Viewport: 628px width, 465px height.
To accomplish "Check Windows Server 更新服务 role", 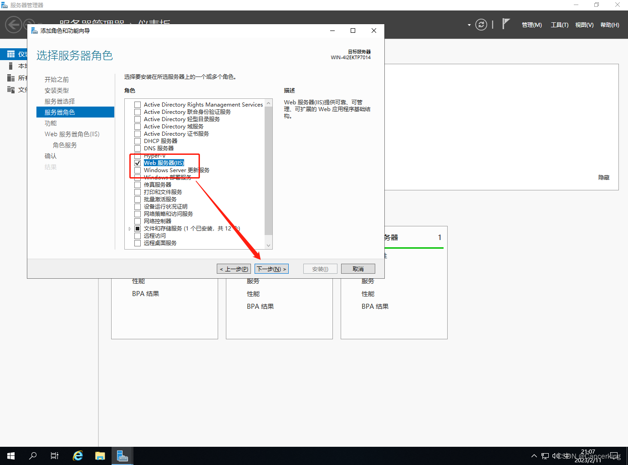I will tap(138, 170).
